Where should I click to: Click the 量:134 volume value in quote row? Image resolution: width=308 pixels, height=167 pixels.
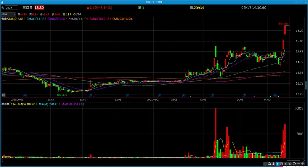point(67,15)
